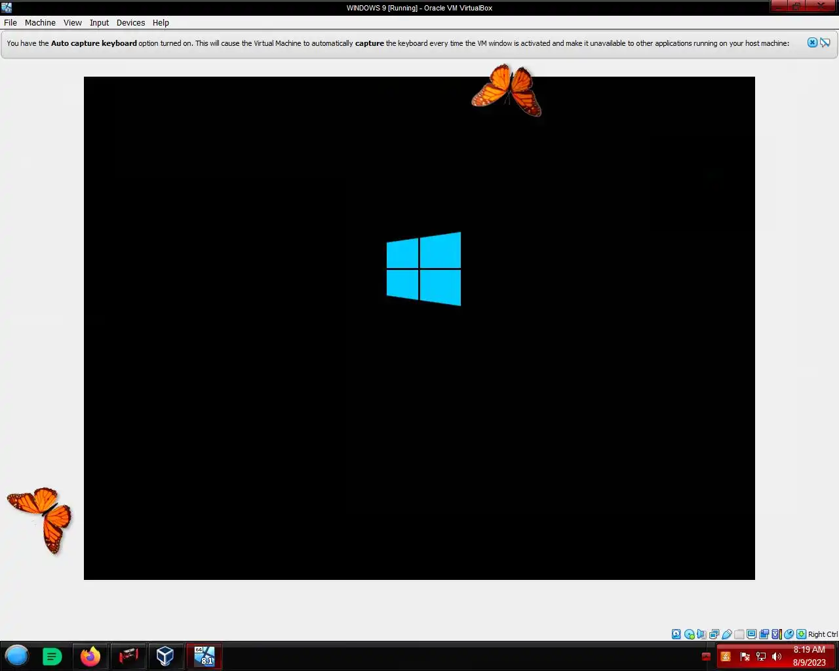Click the network adapters status icon

coord(714,634)
